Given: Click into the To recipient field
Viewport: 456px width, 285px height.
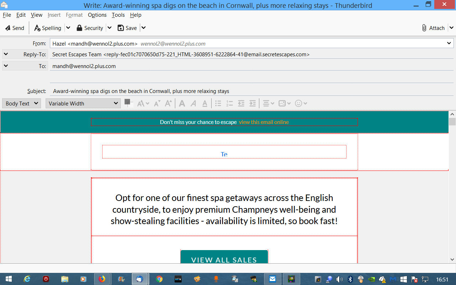Looking at the screenshot, I should pyautogui.click(x=252, y=66).
